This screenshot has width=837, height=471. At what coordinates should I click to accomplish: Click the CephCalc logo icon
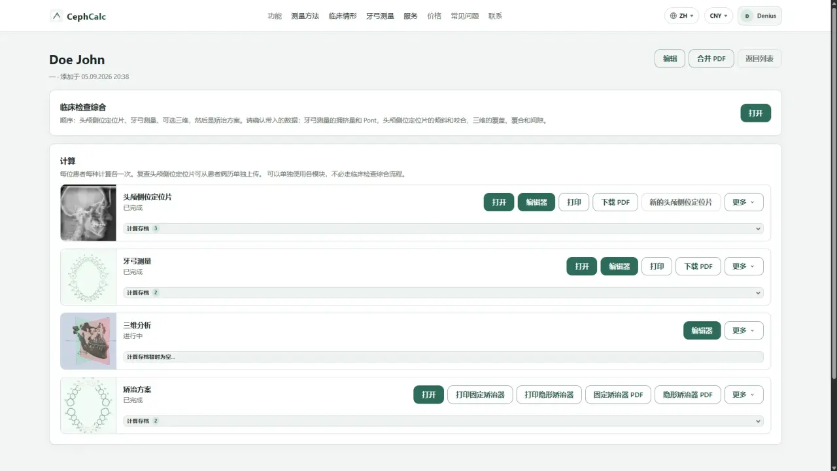point(56,16)
